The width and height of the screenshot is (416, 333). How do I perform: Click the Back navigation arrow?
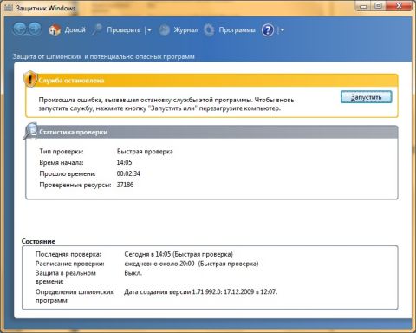[20, 29]
